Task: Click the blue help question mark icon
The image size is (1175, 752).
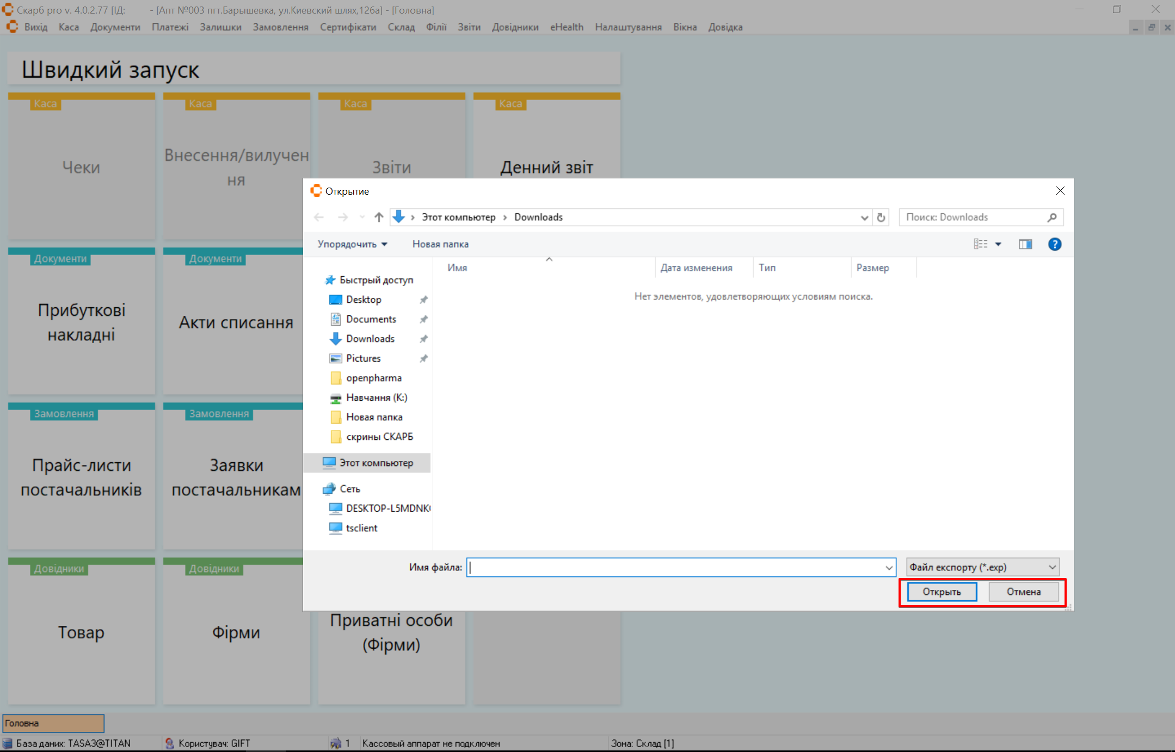Action: (1054, 244)
